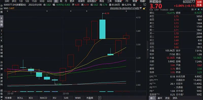
Task: Open the 前复权 adjustment option
Action: (81, 1)
